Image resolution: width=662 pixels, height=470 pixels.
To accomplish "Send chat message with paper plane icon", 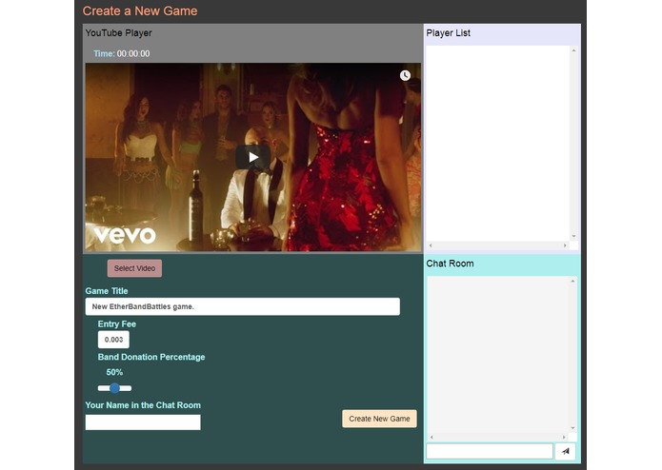I will click(565, 451).
